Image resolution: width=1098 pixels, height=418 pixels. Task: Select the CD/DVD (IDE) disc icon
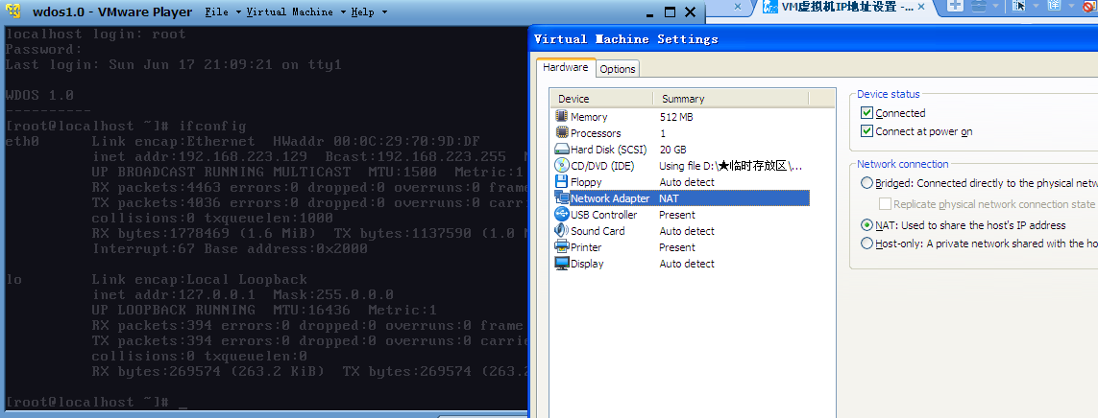click(x=562, y=165)
